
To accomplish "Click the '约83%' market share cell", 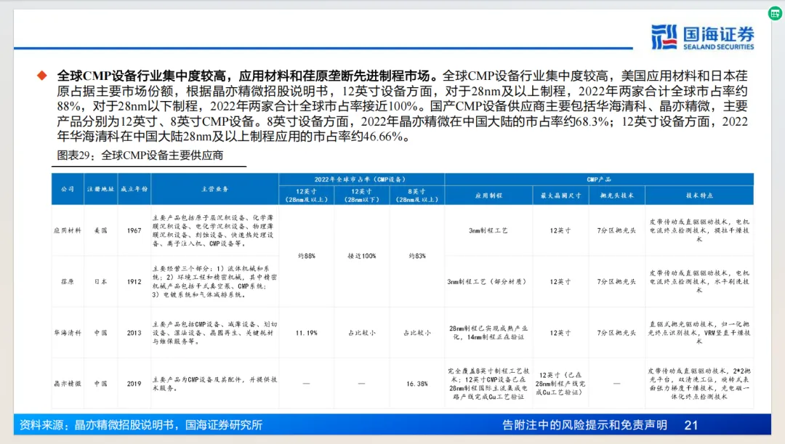I will (x=417, y=256).
